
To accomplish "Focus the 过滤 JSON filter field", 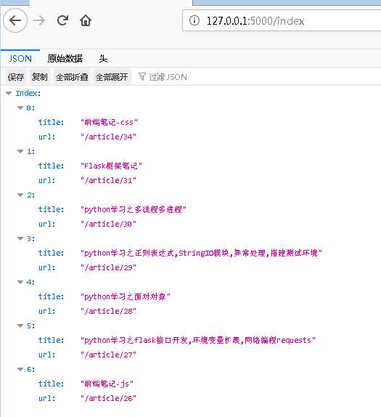I will (x=168, y=77).
